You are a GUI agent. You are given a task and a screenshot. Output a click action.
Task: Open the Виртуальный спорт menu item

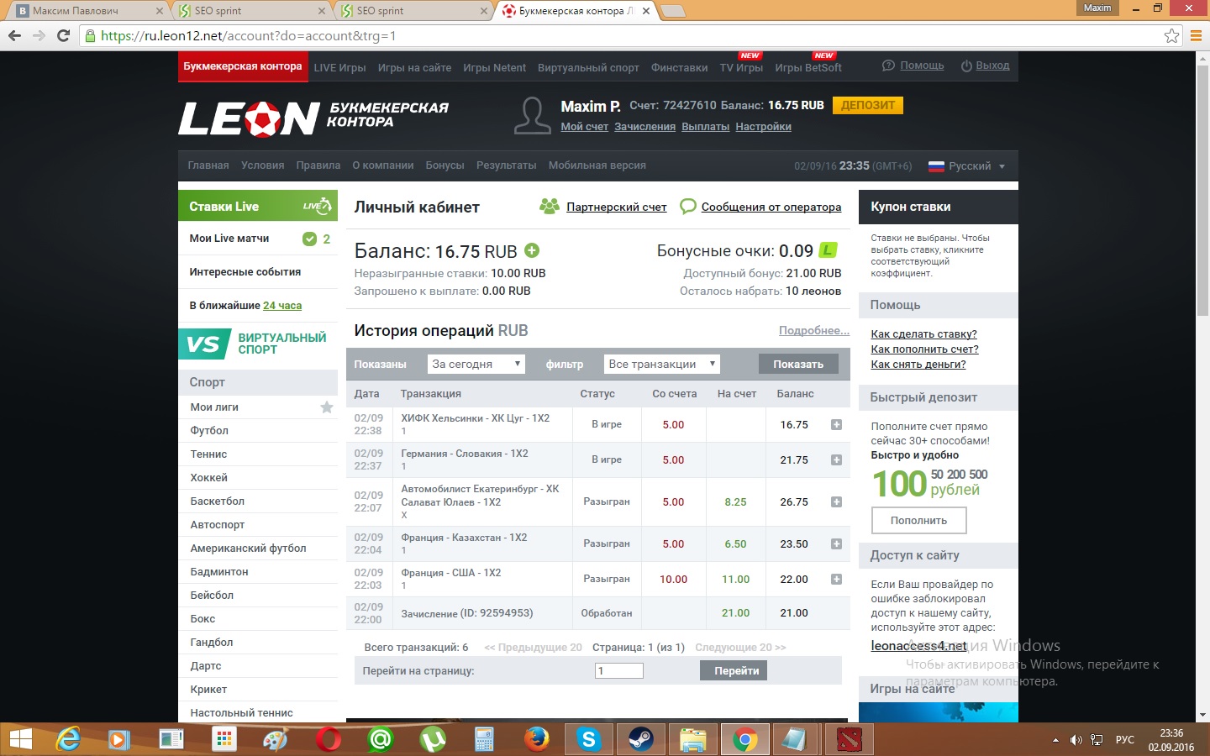588,68
